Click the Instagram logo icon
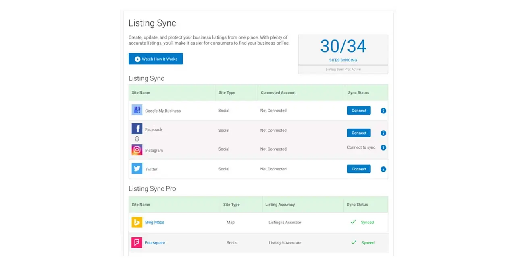 137,150
